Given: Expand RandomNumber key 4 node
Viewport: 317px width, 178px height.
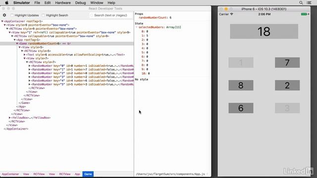Looking at the screenshot, I should [30, 81].
